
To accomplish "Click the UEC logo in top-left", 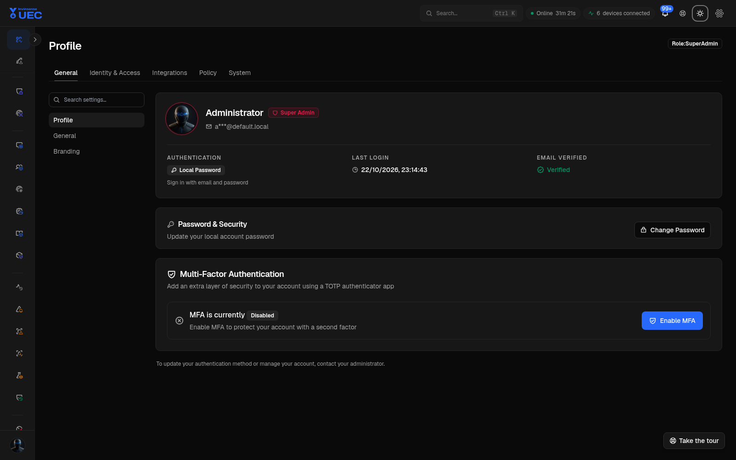I will [26, 13].
